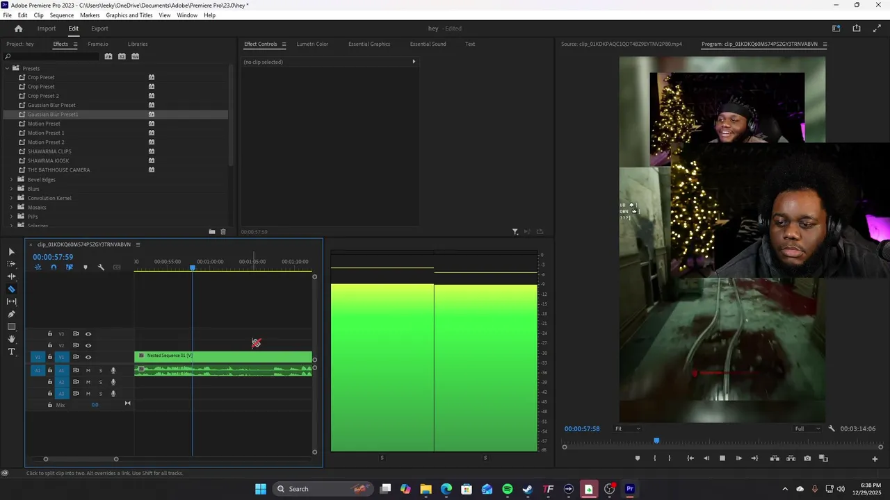Open Program monitor button editor plus
Screen dimensions: 890x500
pos(875,458)
